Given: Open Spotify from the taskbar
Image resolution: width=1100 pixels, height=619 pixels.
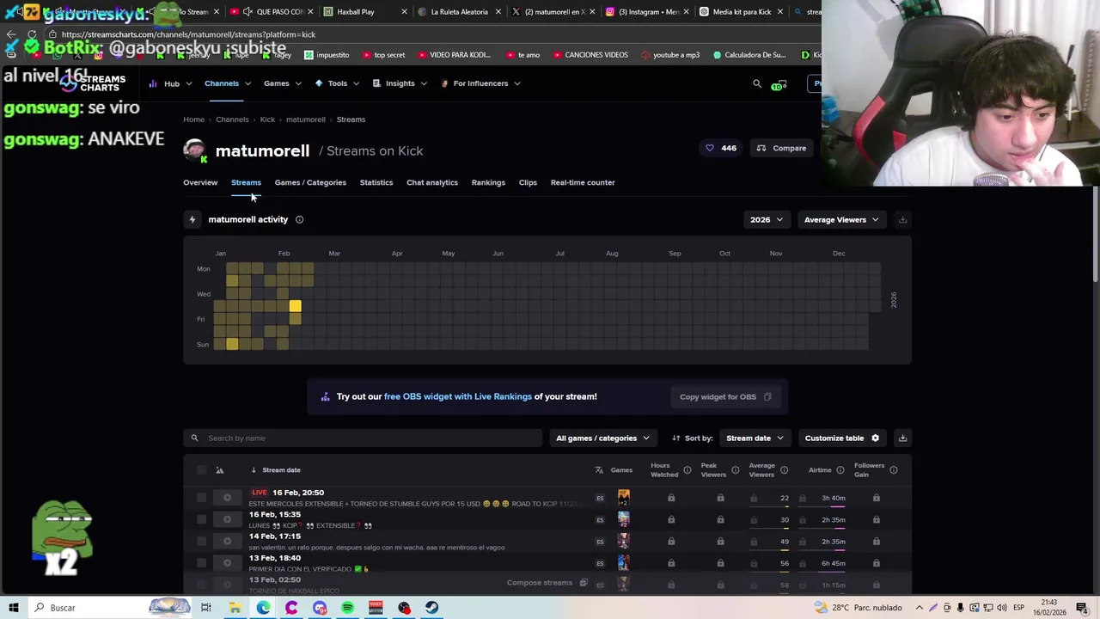Looking at the screenshot, I should point(347,608).
